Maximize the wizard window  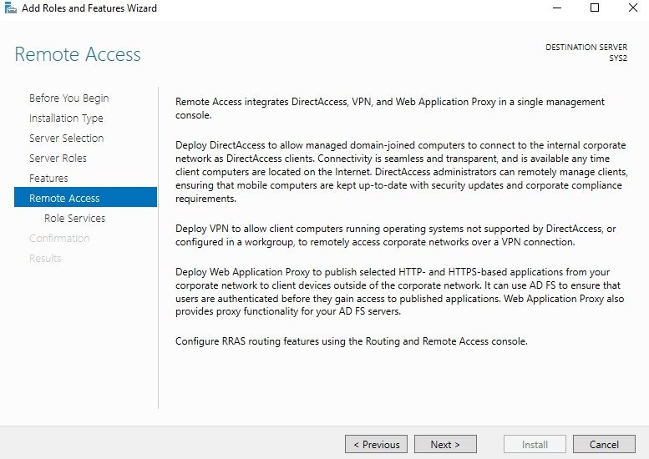(x=595, y=8)
